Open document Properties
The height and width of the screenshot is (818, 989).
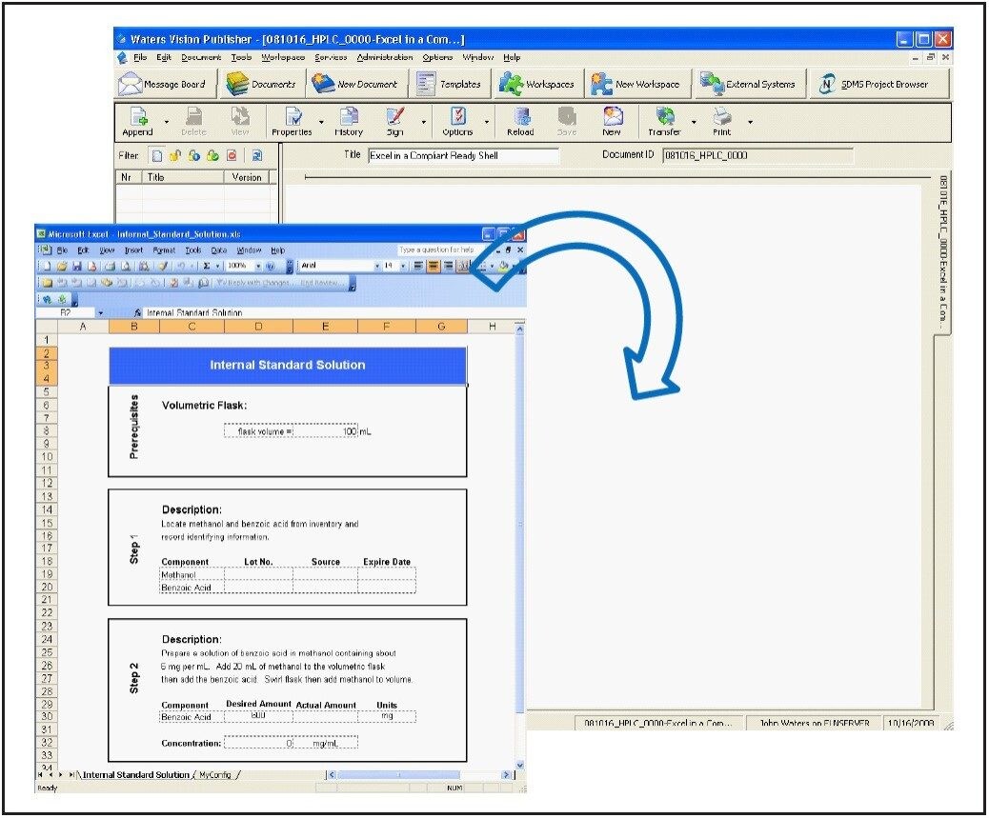pyautogui.click(x=292, y=122)
